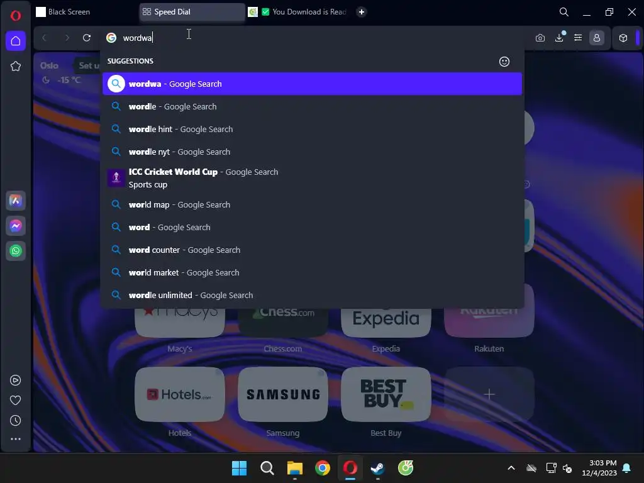Image resolution: width=644 pixels, height=483 pixels.
Task: Pick the 'wordle nyt' suggestion
Action: 312,152
